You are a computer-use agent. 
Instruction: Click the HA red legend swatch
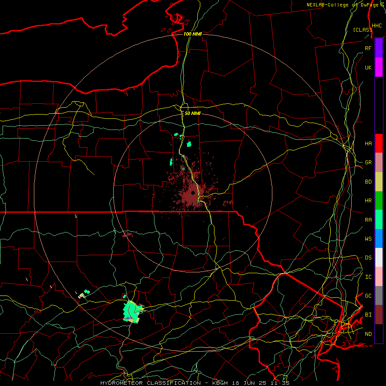coord(379,143)
